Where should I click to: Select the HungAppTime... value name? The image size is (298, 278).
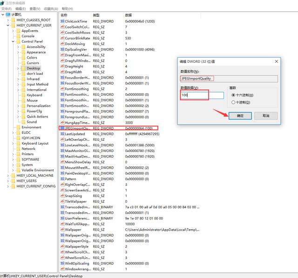(77, 123)
